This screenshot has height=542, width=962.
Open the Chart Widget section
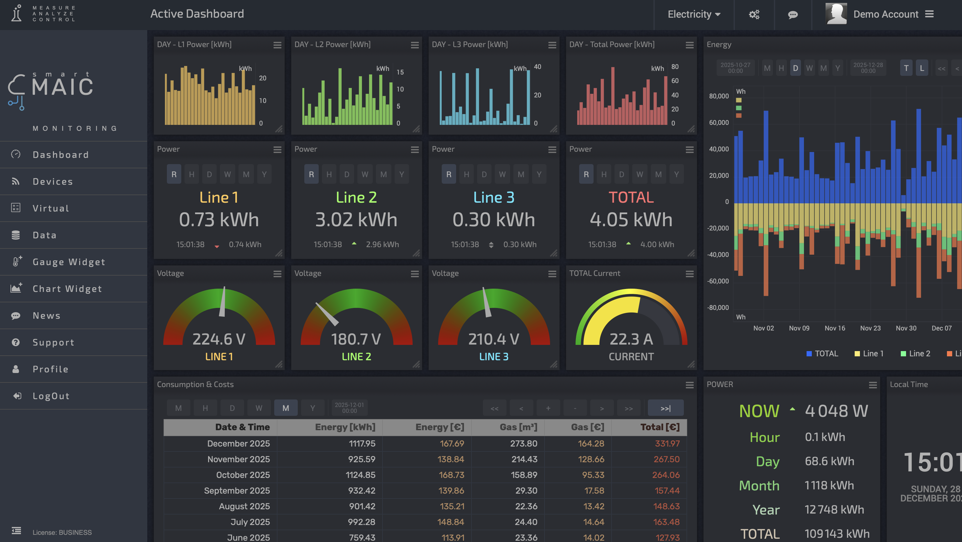[67, 289]
